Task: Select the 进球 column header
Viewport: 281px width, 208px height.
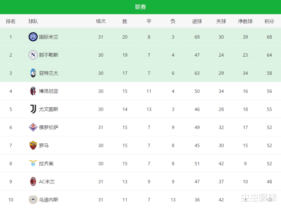Action: [197, 22]
